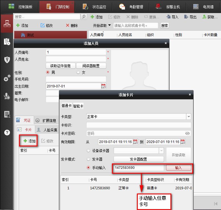Open calendar for validity end date
This screenshot has height=210, width=221.
click(183, 142)
